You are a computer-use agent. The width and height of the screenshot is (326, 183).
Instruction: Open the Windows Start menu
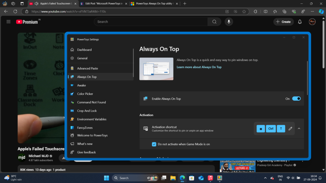(x=106, y=178)
